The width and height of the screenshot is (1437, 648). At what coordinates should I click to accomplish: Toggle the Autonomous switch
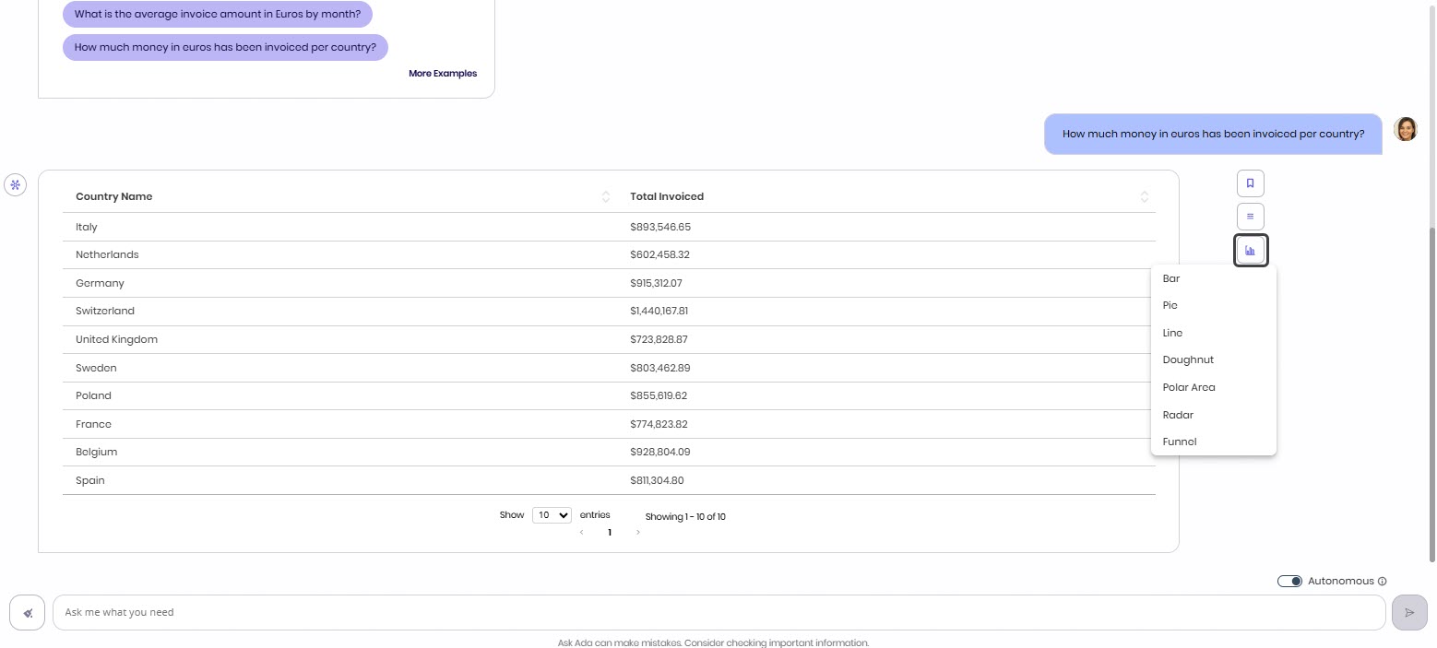(x=1289, y=582)
